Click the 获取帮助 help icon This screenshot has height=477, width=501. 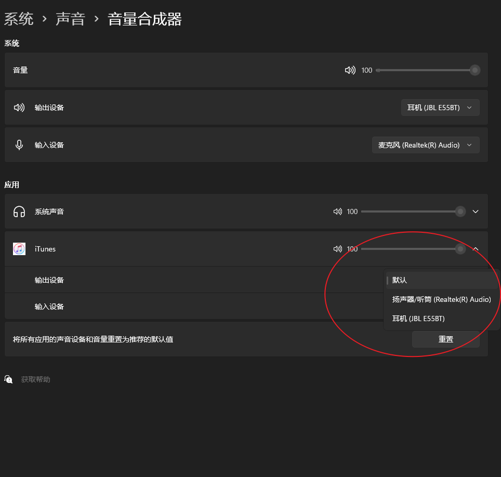[x=8, y=379]
